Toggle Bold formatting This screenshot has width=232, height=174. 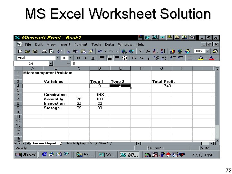coord(78,58)
